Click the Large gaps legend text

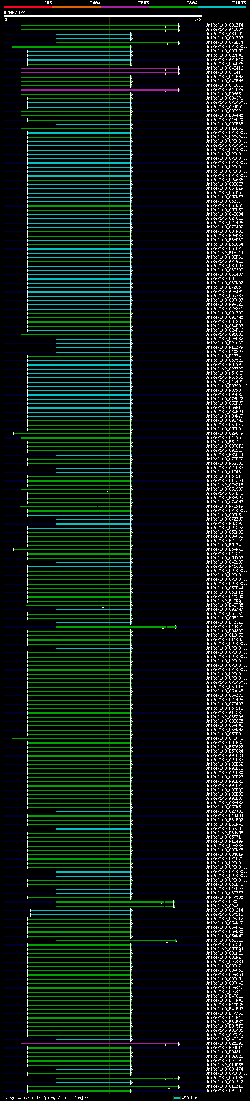tap(48, 1097)
